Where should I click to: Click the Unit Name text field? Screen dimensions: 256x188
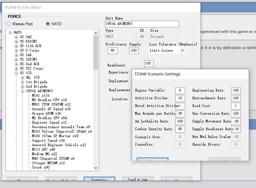[x=142, y=24]
